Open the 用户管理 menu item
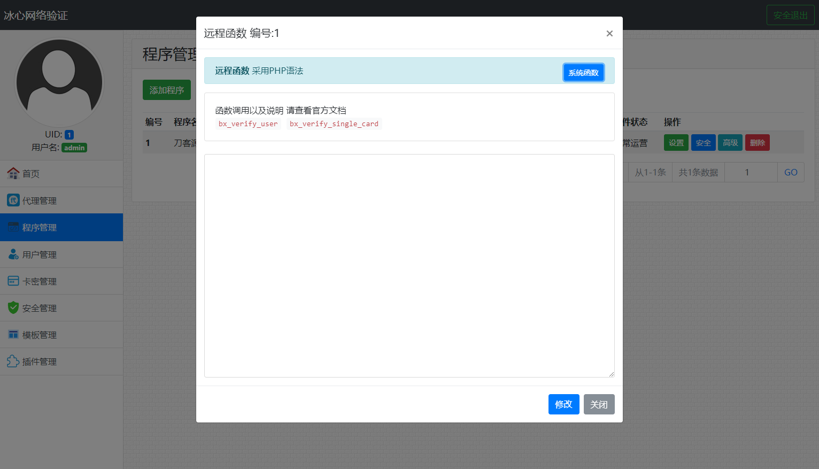 coord(61,255)
